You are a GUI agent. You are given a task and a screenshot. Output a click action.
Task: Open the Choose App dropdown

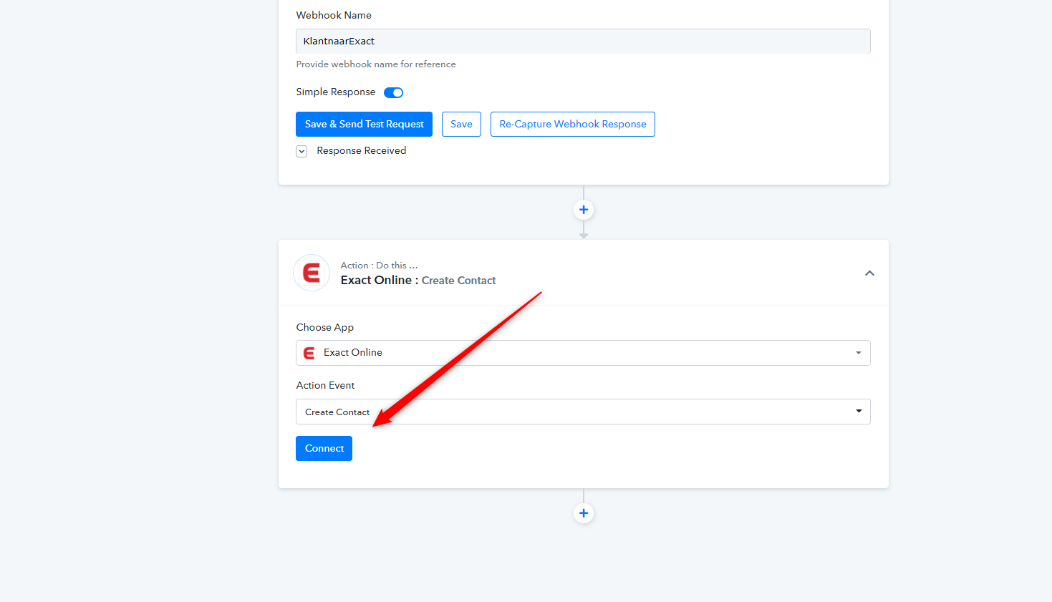[583, 353]
